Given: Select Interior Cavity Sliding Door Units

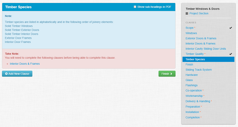Looking at the screenshot, I should pyautogui.click(x=206, y=49).
